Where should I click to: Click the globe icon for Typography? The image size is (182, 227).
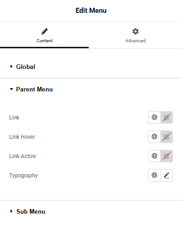154,175
